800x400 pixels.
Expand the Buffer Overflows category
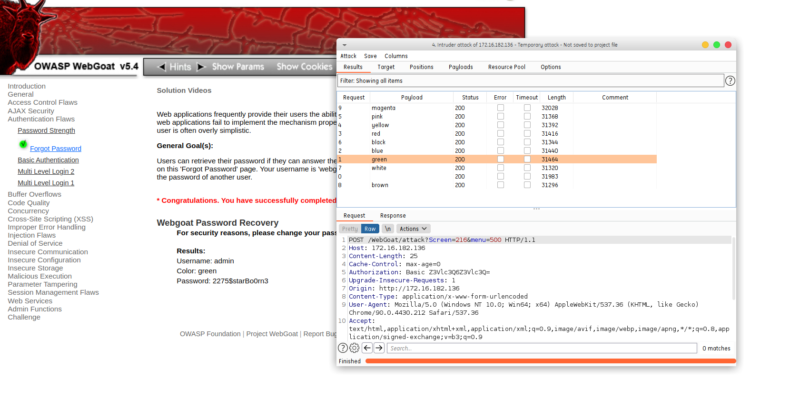point(34,194)
